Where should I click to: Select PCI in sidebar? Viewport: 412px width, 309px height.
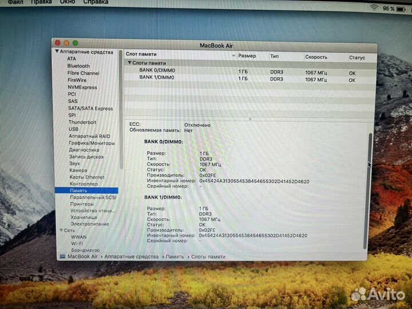pyautogui.click(x=72, y=94)
